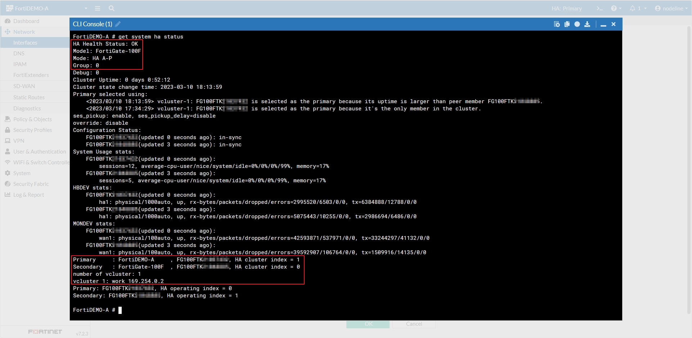
Task: Click the Cancel button behind console
Action: pyautogui.click(x=414, y=324)
